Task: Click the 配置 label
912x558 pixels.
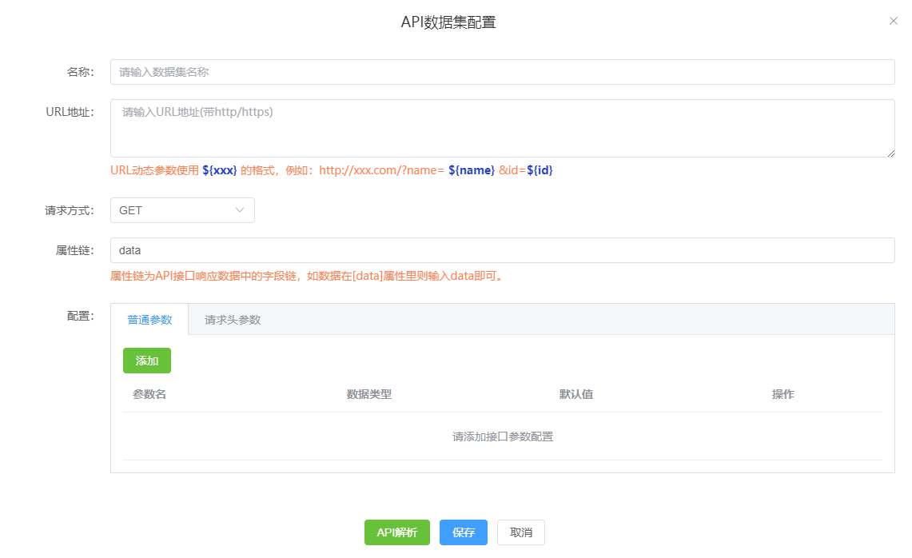Action: tap(80, 316)
